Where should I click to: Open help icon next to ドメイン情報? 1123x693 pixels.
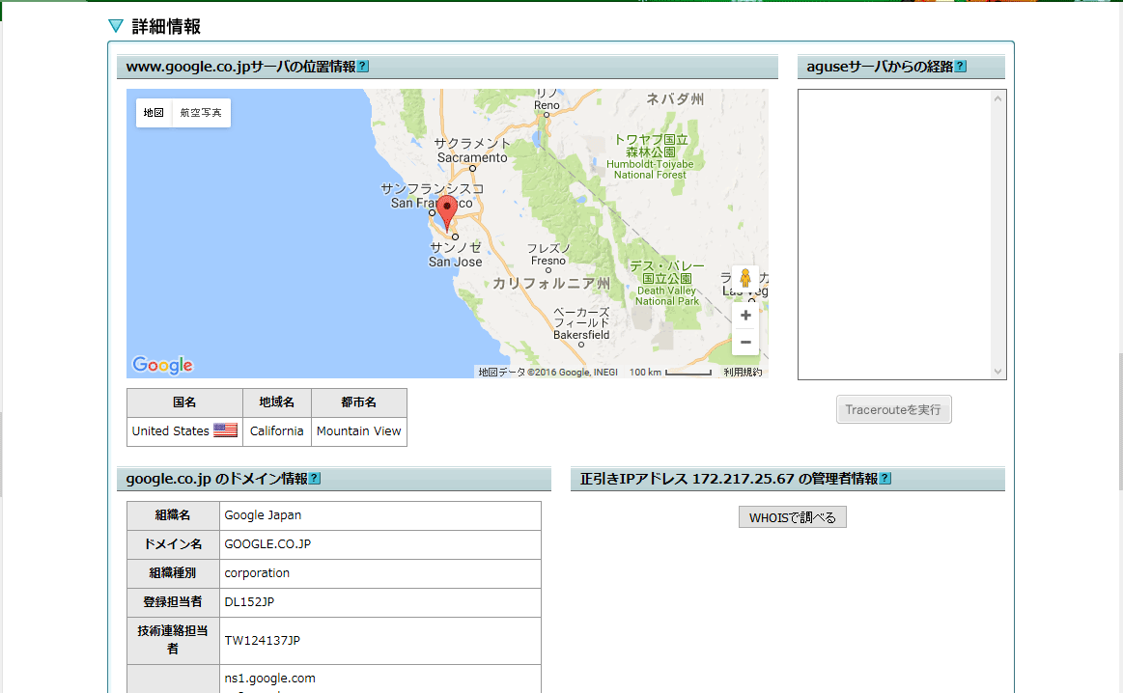315,478
